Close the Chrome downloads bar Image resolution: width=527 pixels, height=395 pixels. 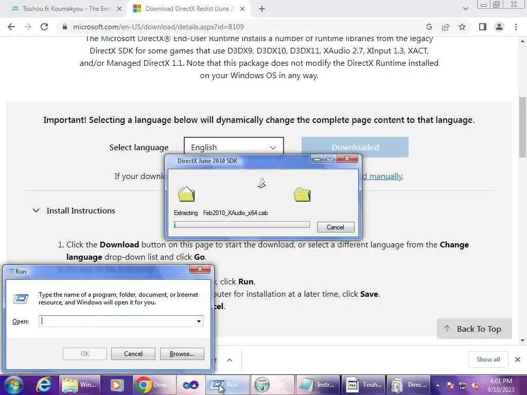tap(518, 360)
